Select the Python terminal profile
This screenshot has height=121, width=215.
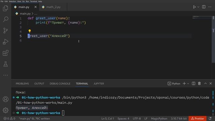[174, 84]
